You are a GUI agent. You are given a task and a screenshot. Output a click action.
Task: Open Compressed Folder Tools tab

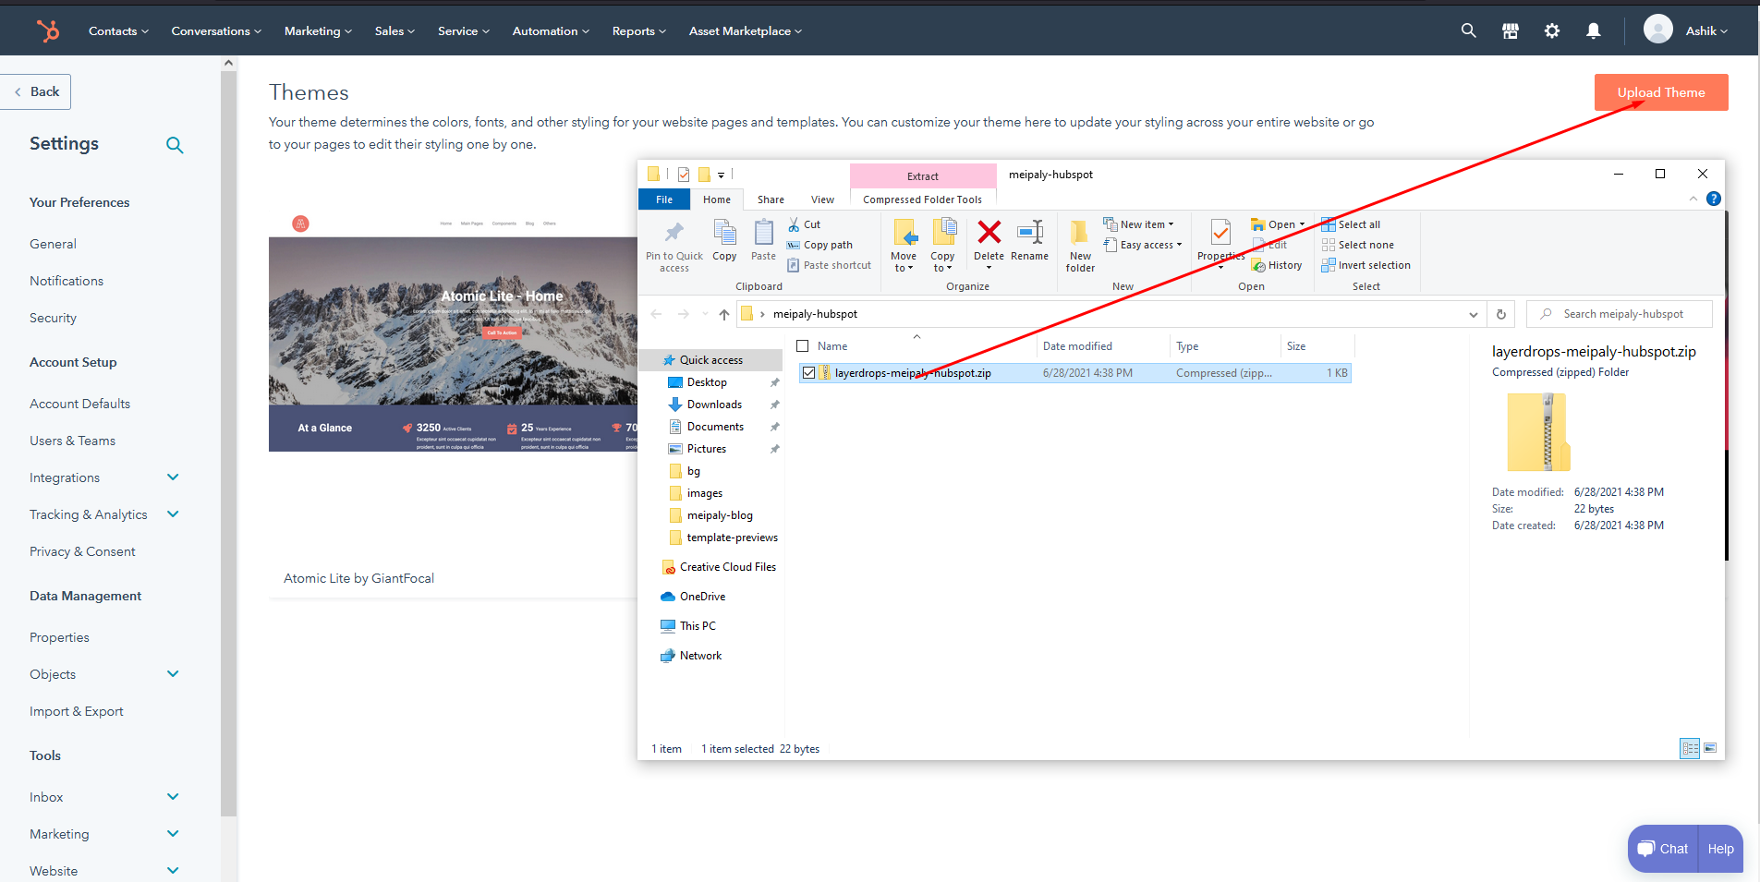click(922, 199)
